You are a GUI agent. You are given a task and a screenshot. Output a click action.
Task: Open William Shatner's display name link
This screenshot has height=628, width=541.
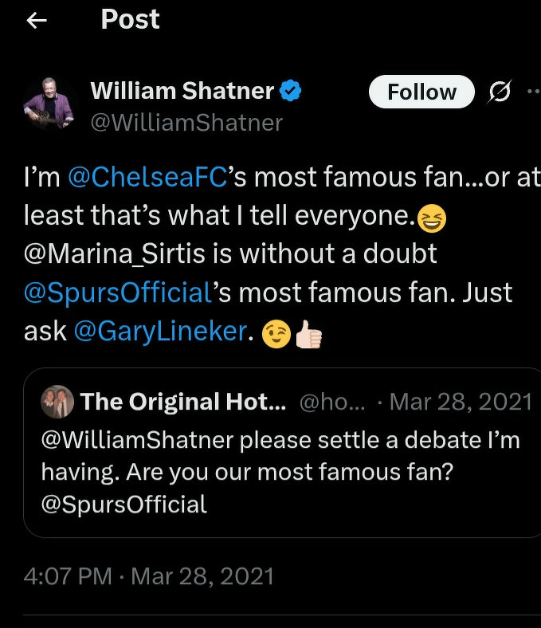click(x=182, y=92)
